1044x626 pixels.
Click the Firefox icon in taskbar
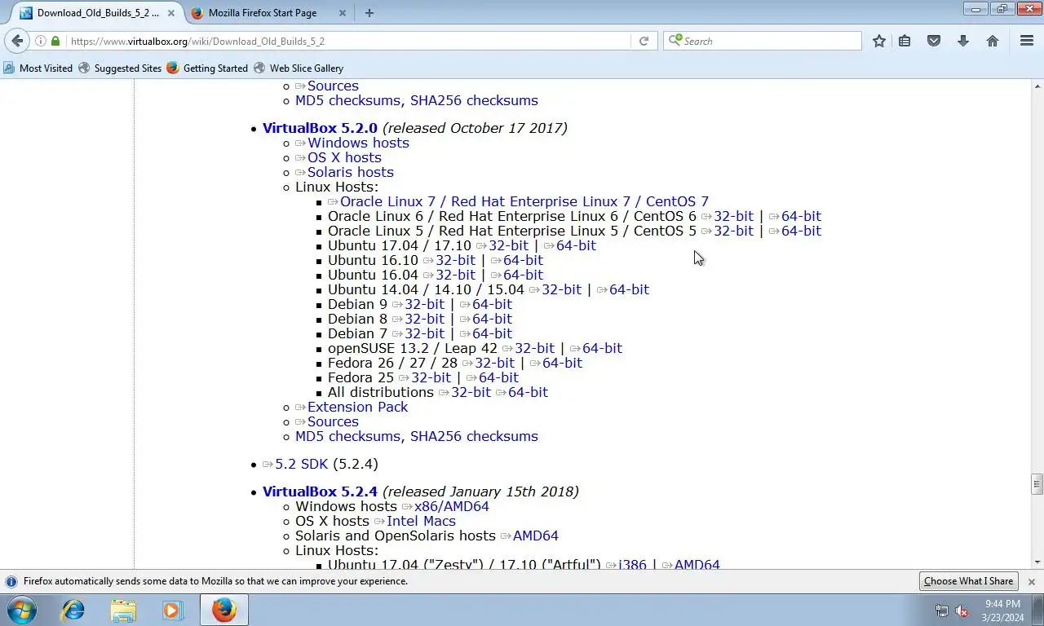[223, 610]
